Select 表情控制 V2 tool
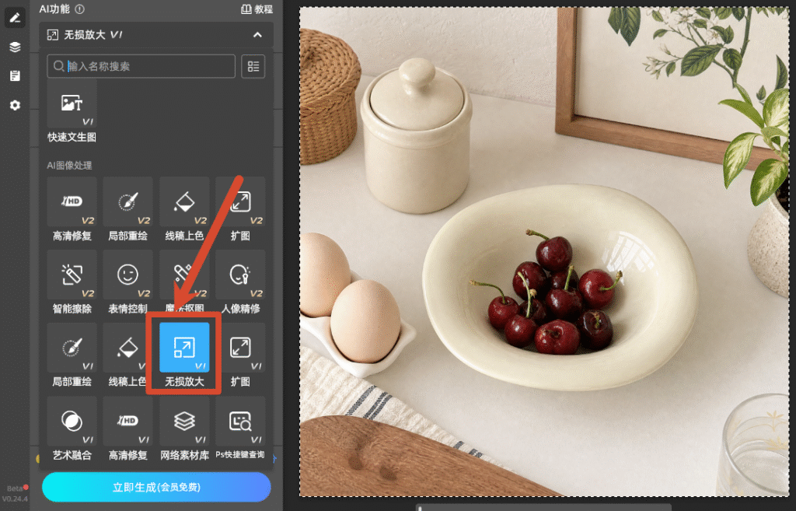Image resolution: width=796 pixels, height=511 pixels. 128,282
